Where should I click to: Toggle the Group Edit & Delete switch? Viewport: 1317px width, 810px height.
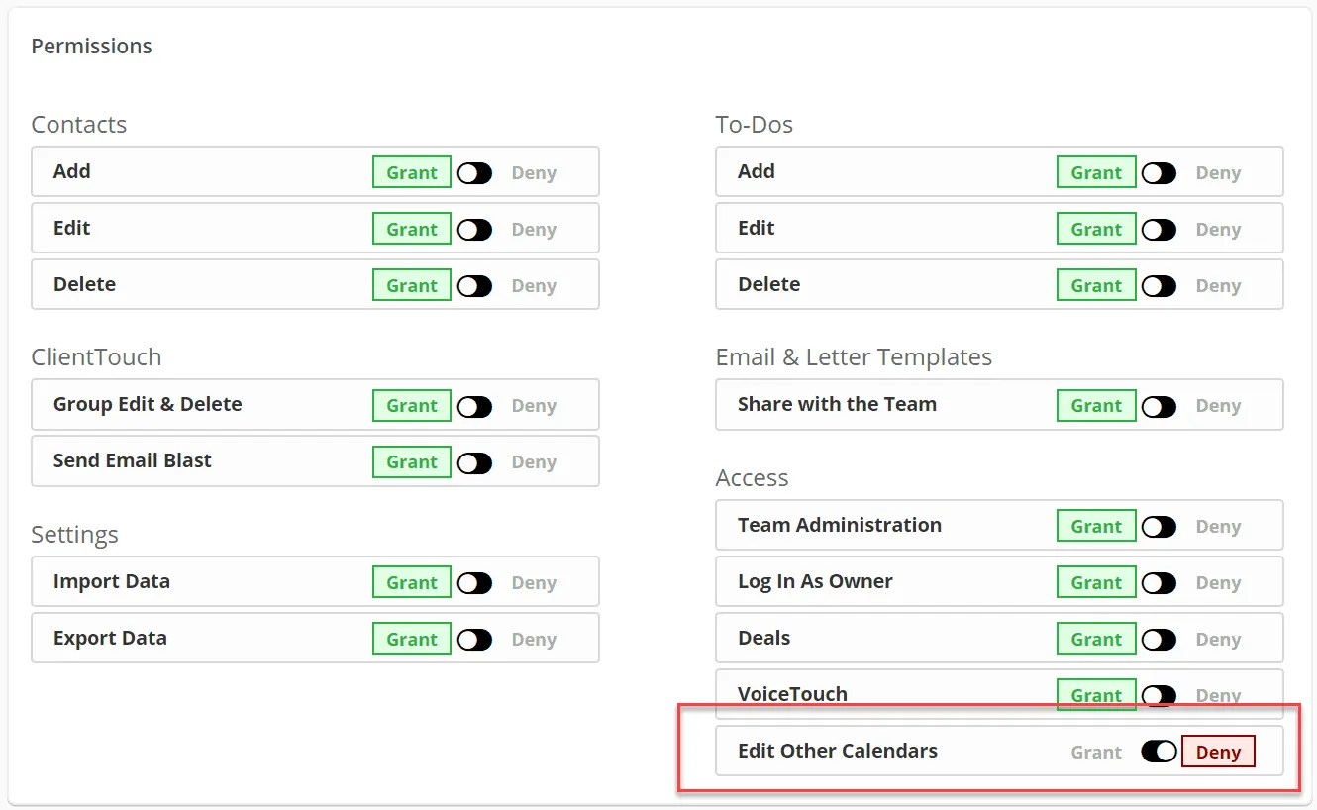click(x=474, y=406)
